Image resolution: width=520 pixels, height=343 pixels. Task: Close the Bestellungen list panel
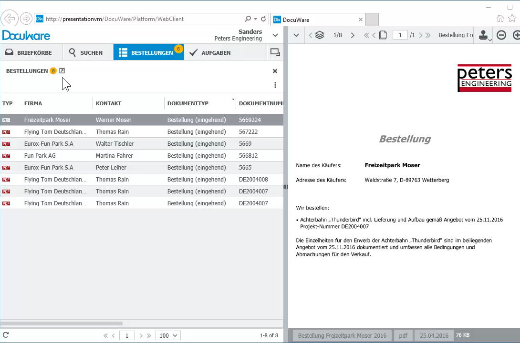[x=275, y=71]
